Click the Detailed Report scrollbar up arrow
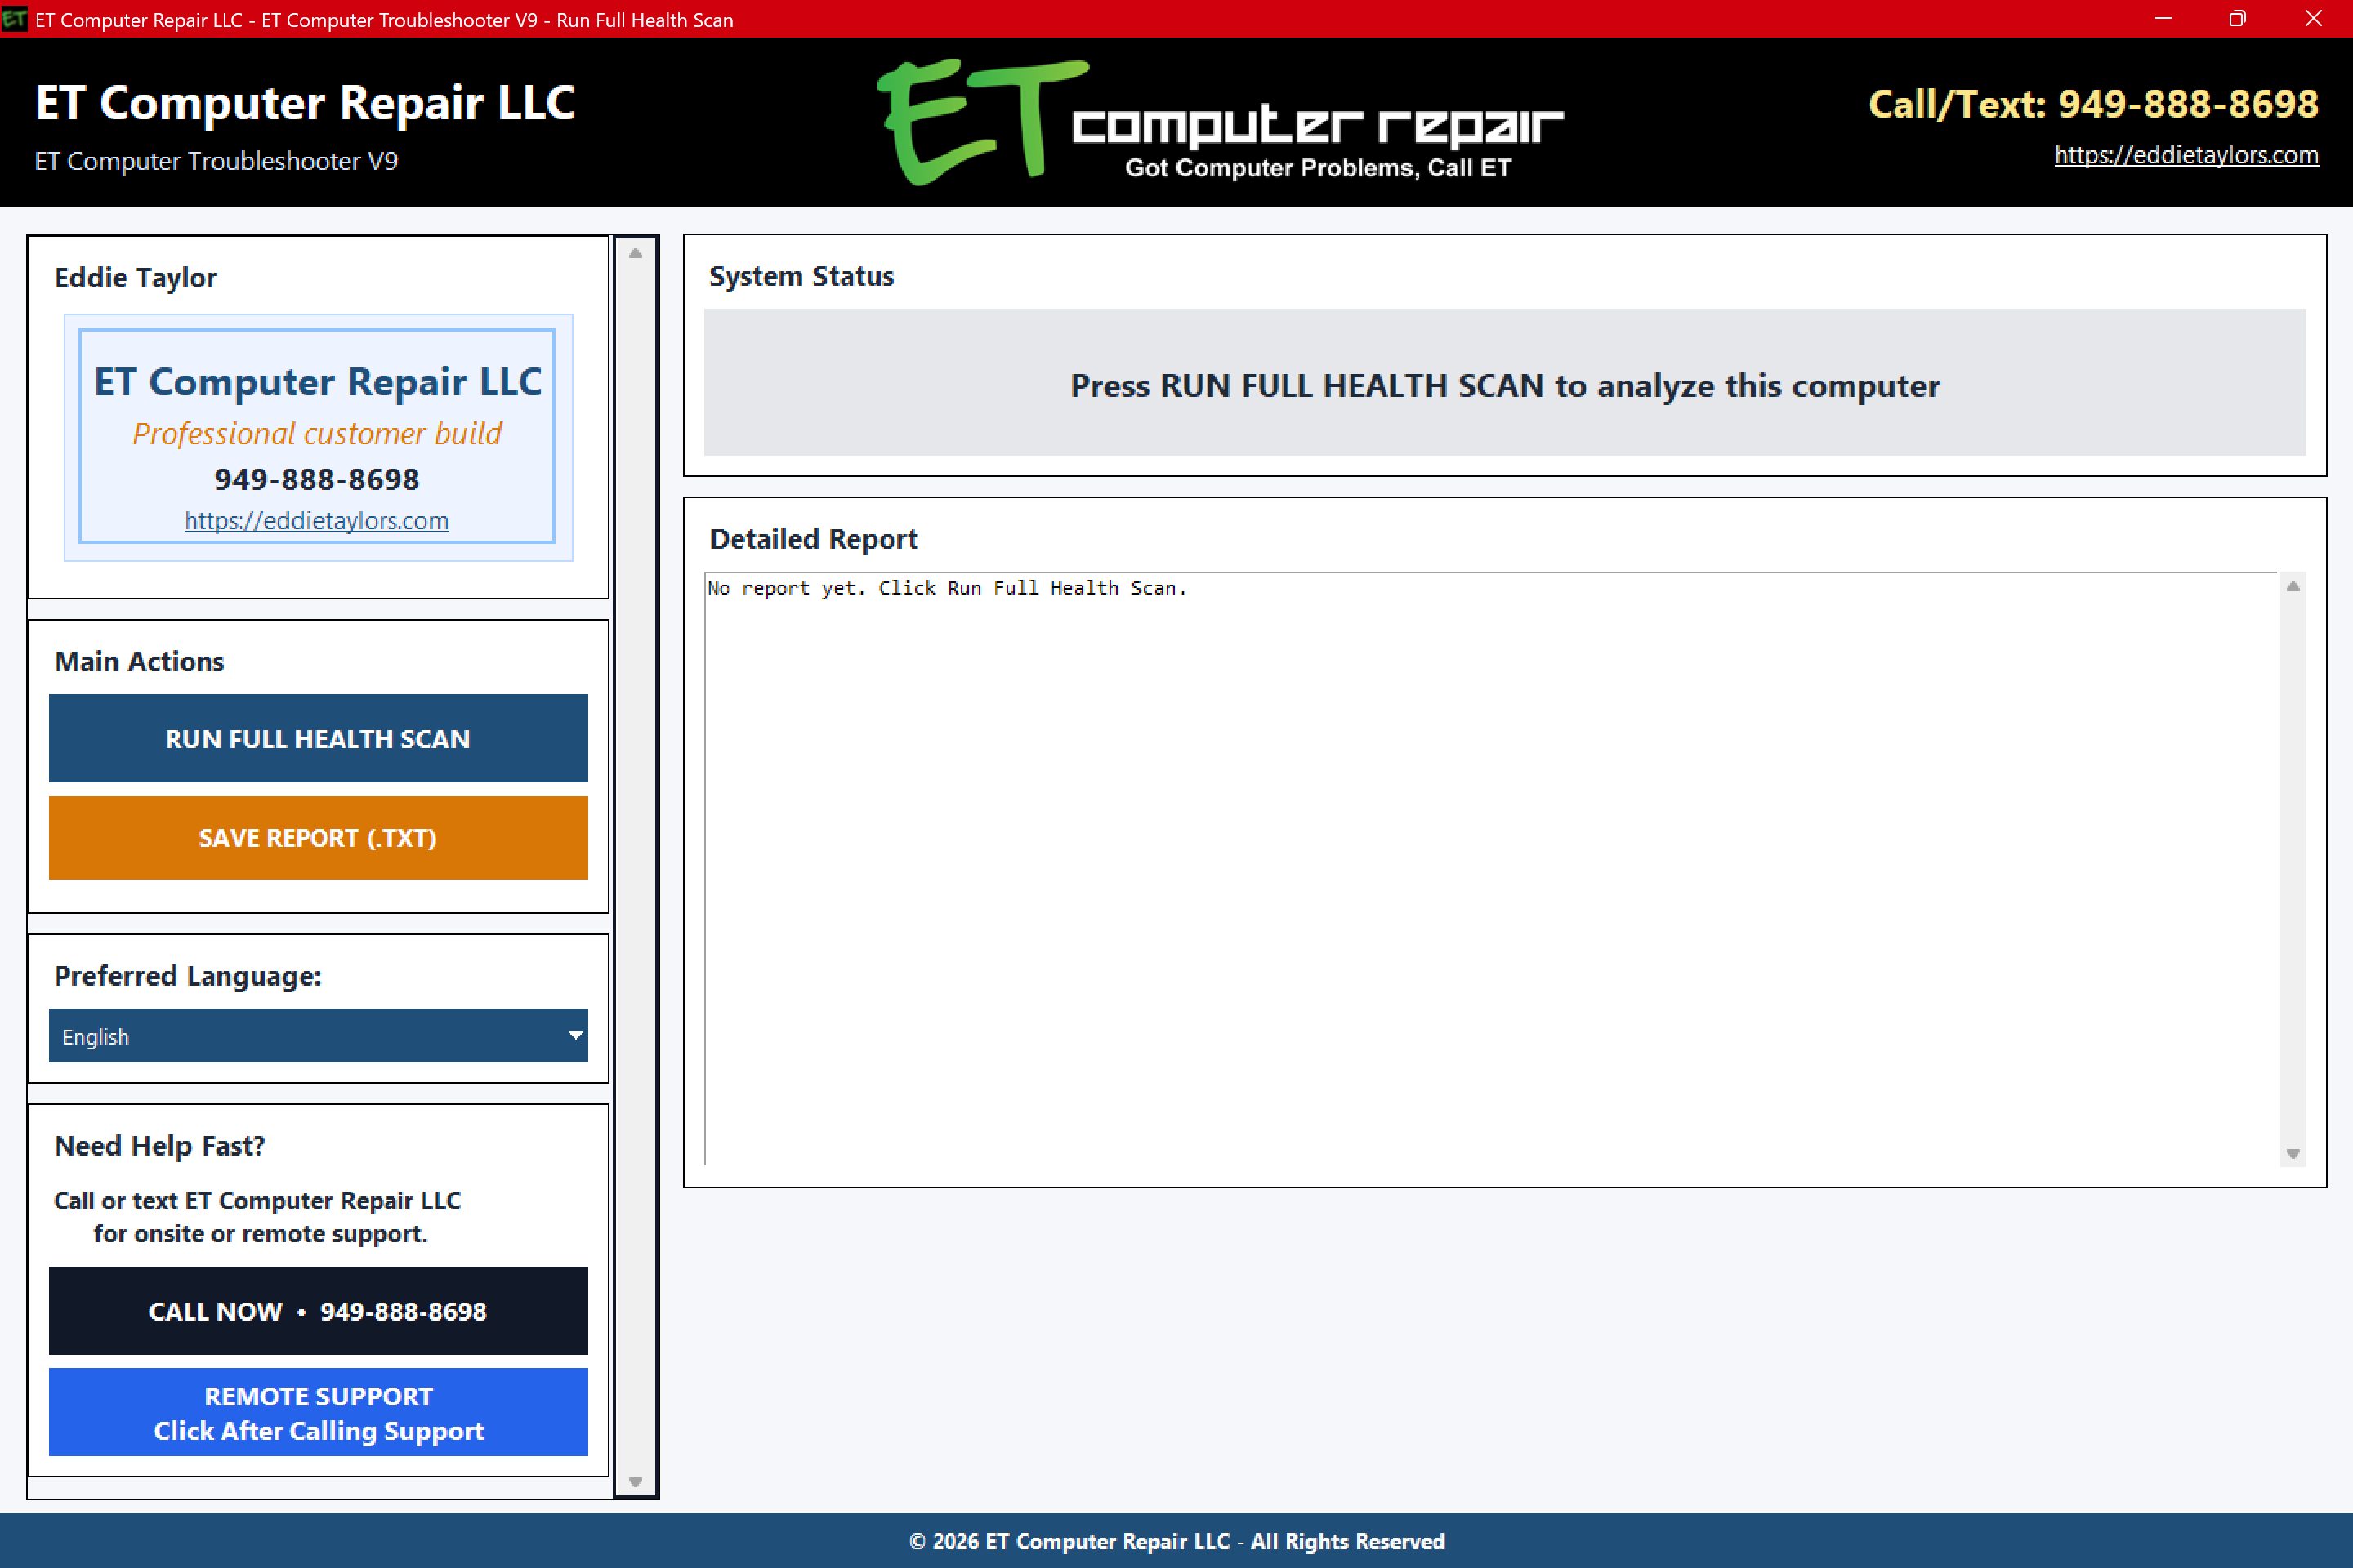 click(x=2293, y=587)
